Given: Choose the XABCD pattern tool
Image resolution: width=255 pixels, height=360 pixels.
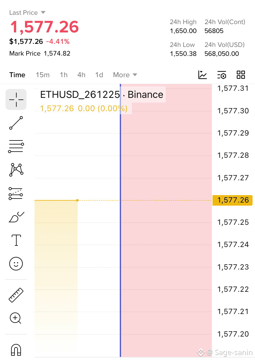Looking at the screenshot, I should pos(16,170).
